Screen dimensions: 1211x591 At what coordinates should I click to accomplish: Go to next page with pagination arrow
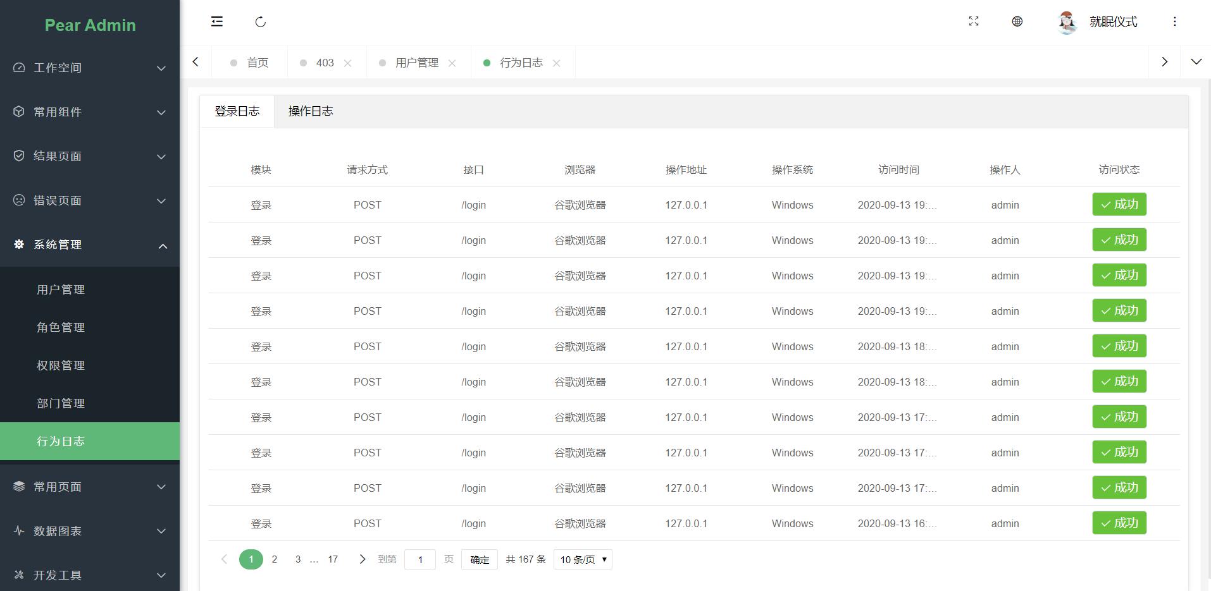coord(362,559)
